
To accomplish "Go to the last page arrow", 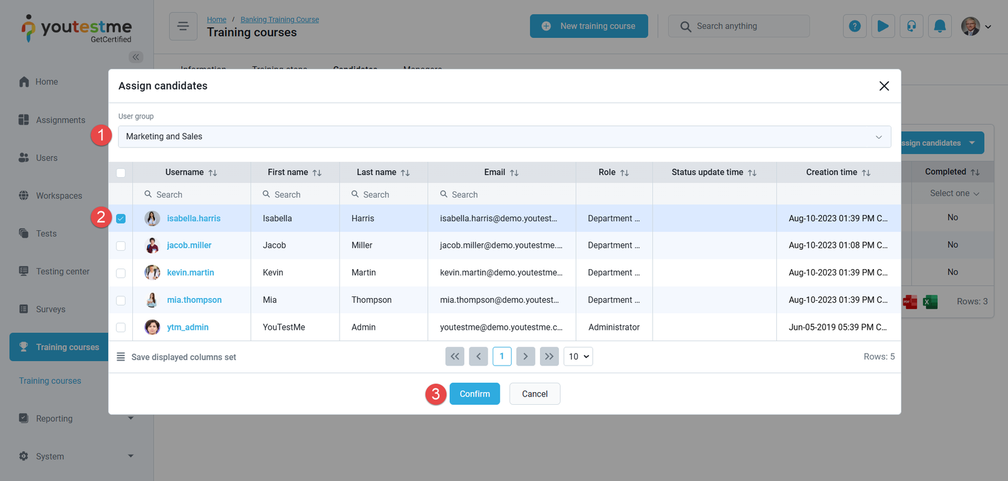I will [x=549, y=357].
